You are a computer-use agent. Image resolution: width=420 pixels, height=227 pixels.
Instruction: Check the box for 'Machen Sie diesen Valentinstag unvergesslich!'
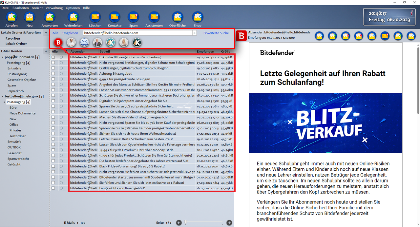[53, 117]
